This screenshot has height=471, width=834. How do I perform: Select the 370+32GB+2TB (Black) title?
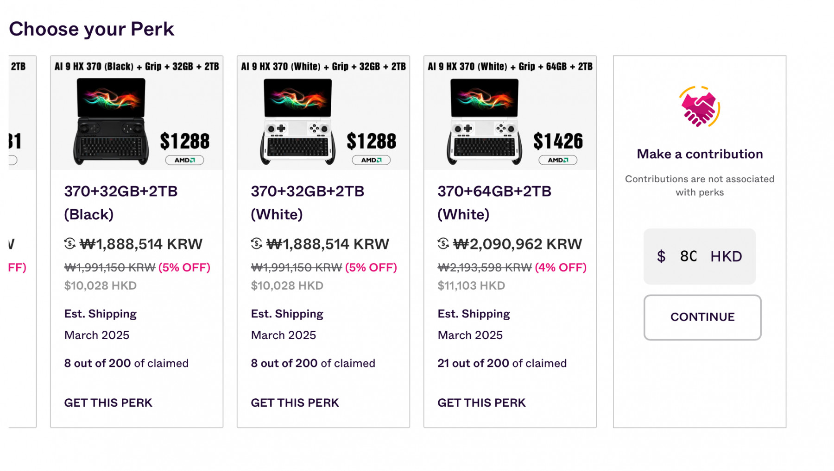(121, 203)
